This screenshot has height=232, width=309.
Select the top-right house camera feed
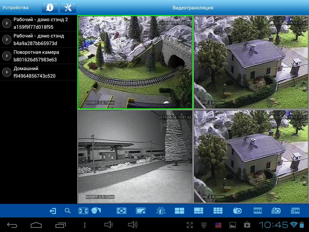coord(251,62)
